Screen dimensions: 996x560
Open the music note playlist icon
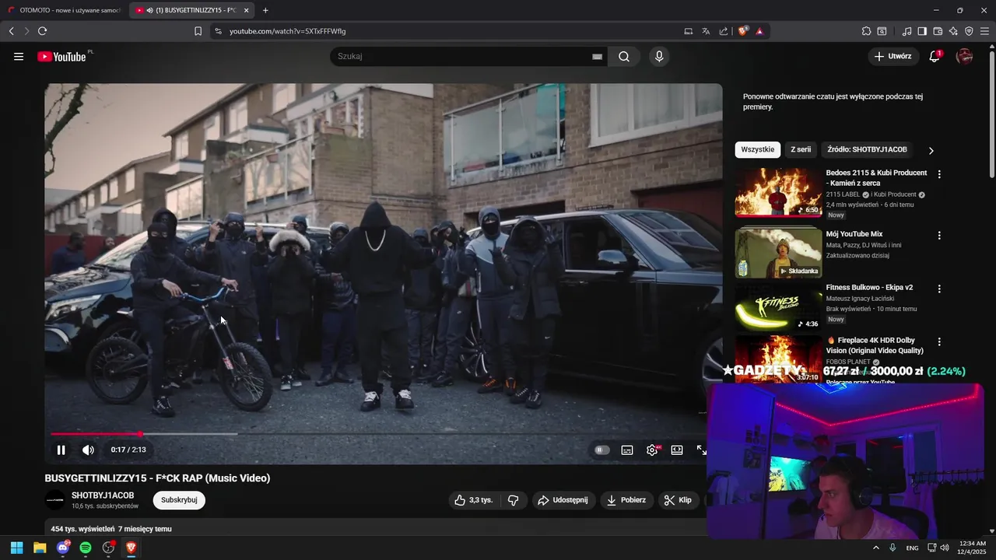[907, 31]
